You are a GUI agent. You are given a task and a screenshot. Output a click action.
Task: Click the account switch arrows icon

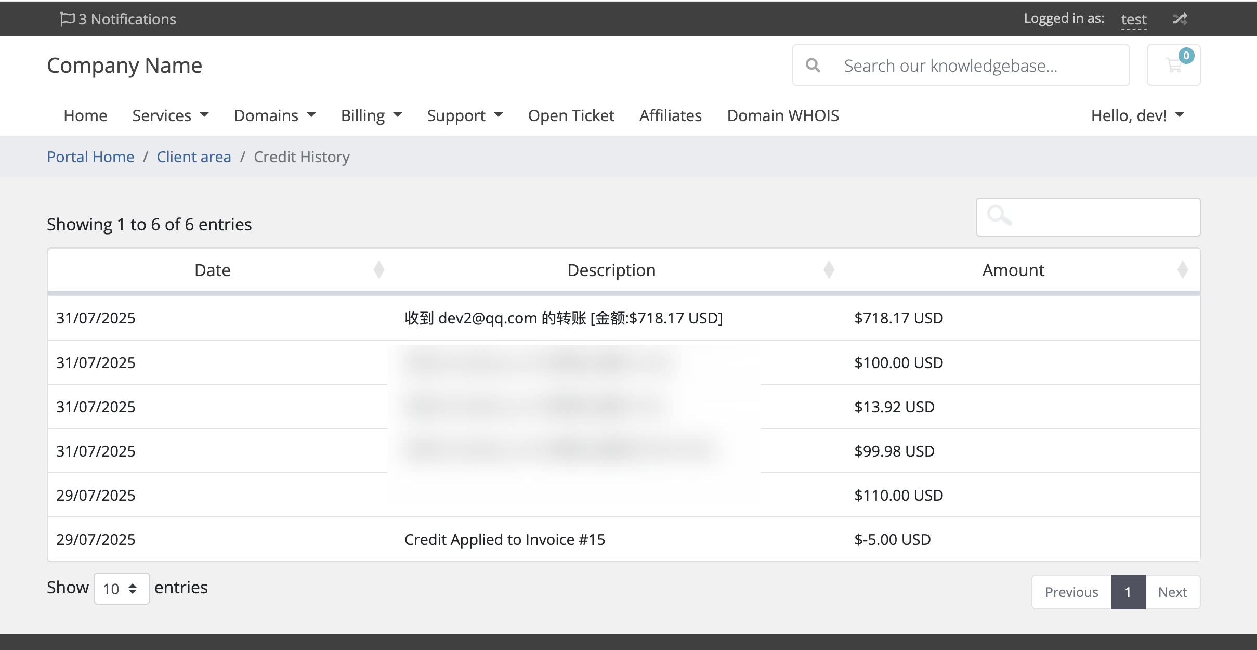(x=1179, y=19)
